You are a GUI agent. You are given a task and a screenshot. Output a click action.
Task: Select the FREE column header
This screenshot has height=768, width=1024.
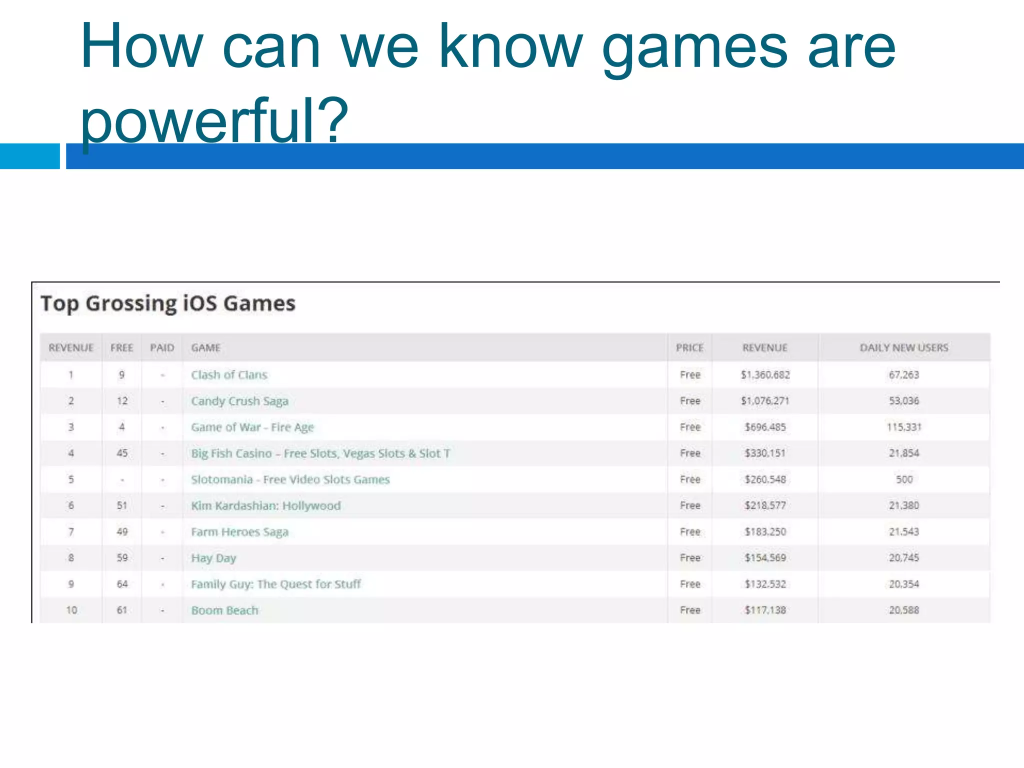(122, 347)
